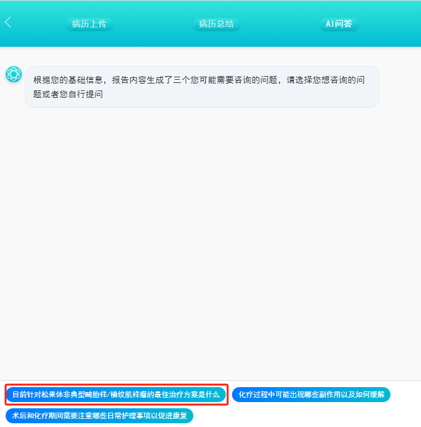Image resolution: width=421 pixels, height=427 pixels.
Task: Choose the 化疗过程中可能出现哪些副作用 question
Action: pos(311,395)
